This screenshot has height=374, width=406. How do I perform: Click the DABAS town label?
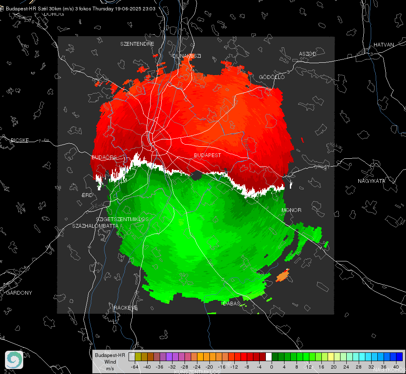click(x=231, y=303)
